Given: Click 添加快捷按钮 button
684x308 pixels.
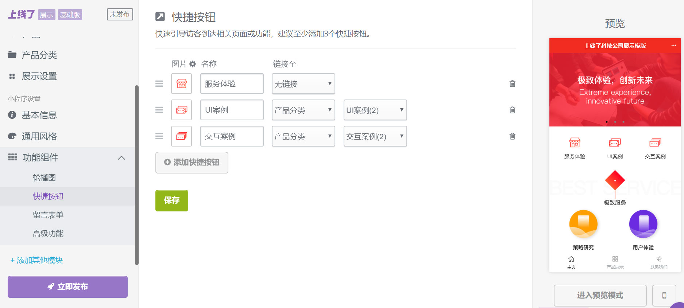Looking at the screenshot, I should click(192, 163).
